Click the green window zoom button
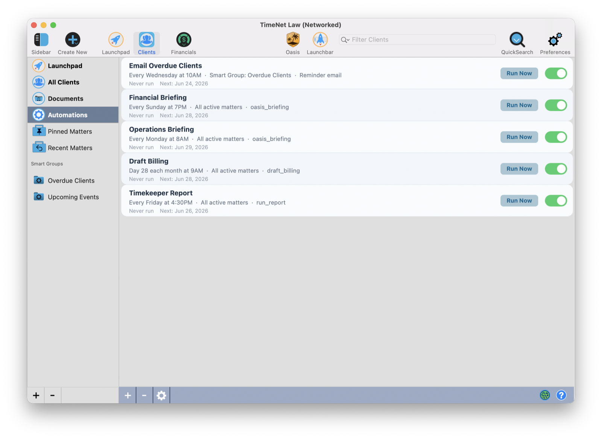 tap(53, 25)
